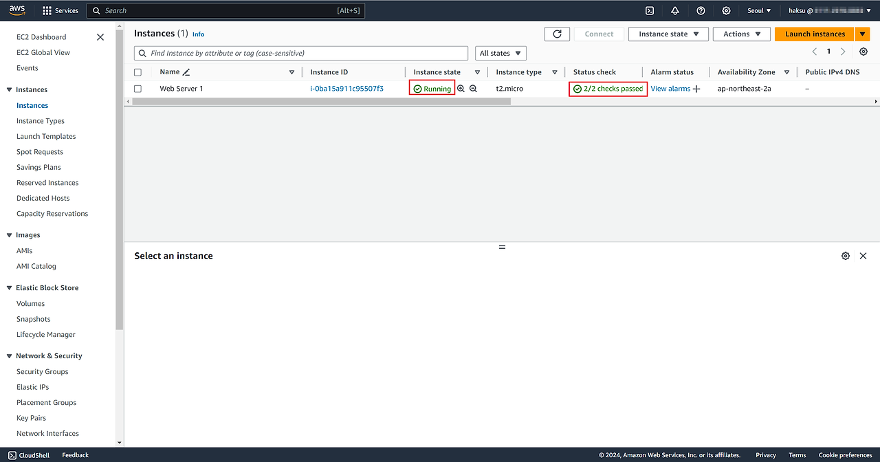This screenshot has height=462, width=880.
Task: Open the All states filter dropdown
Action: click(500, 53)
